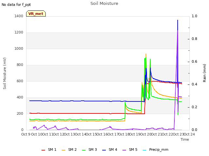
Task: Click the Oct 9 x-axis label
Action: [26, 134]
